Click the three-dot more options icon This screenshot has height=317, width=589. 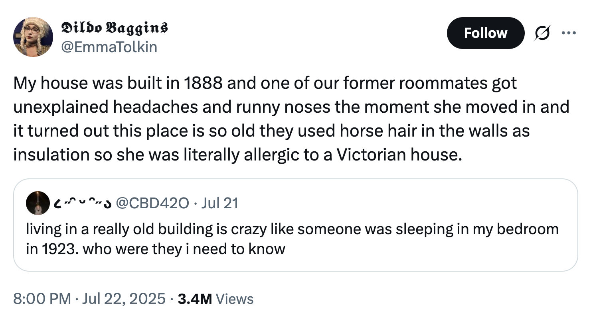pos(568,33)
